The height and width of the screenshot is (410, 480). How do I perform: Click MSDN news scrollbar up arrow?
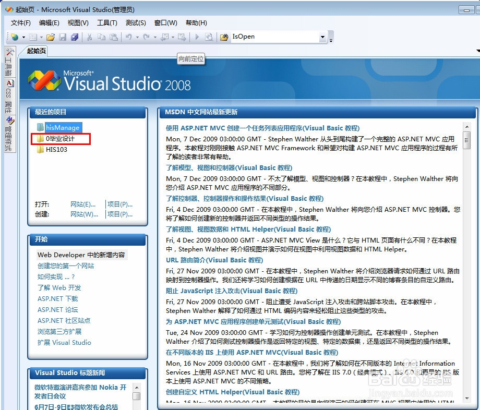pos(467,126)
